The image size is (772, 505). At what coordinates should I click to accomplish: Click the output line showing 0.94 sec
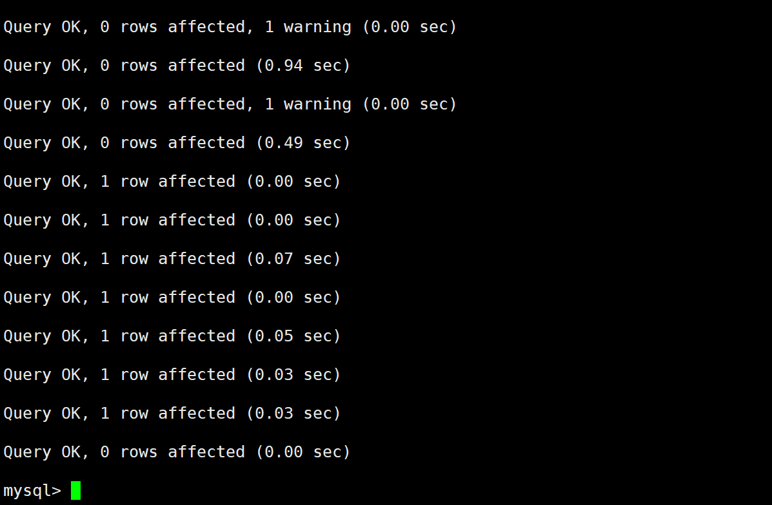pos(177,66)
